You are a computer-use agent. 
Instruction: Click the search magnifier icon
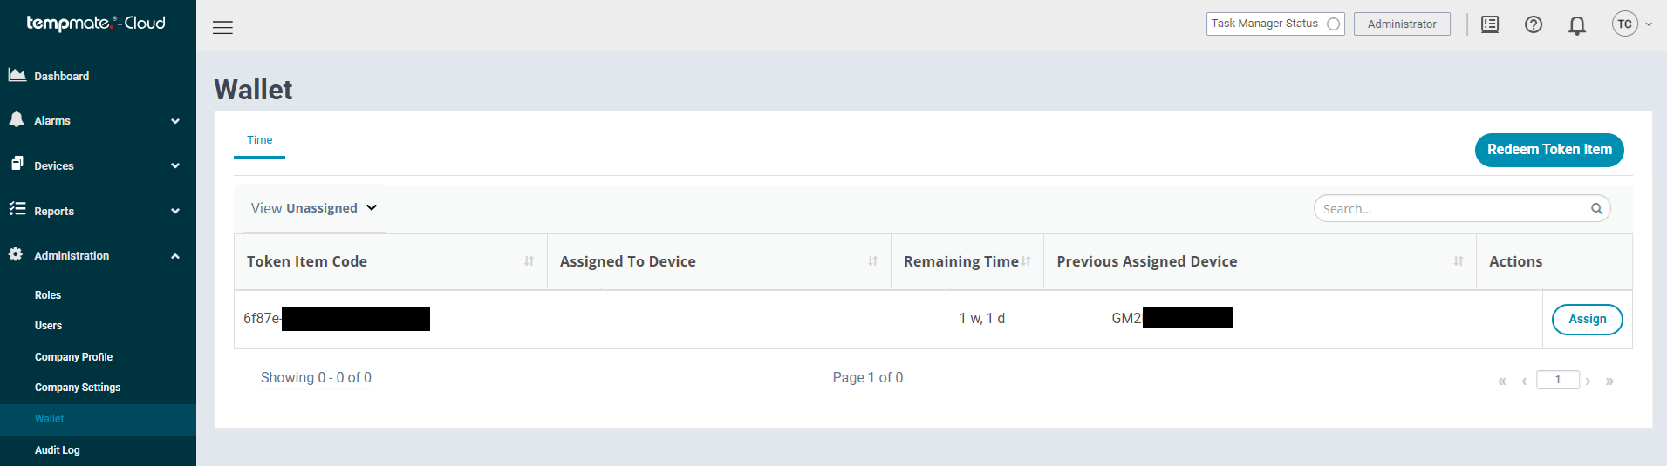coord(1596,209)
